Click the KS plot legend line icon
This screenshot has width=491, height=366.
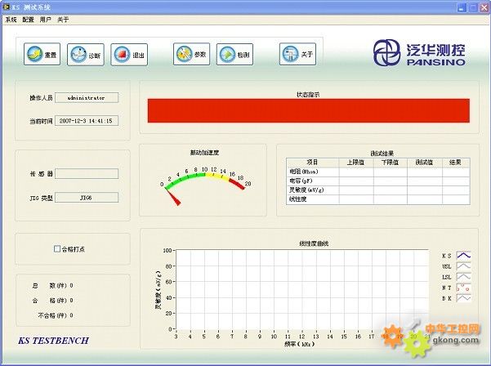(x=462, y=256)
